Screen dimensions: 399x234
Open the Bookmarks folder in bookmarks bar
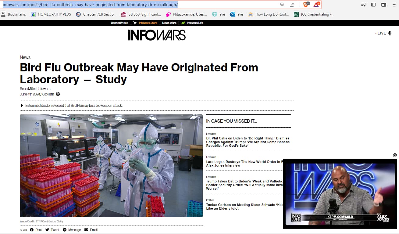tap(13, 14)
